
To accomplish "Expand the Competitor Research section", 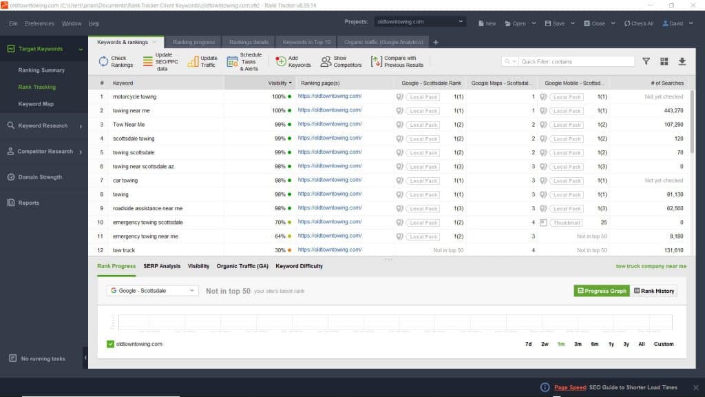I will click(81, 152).
